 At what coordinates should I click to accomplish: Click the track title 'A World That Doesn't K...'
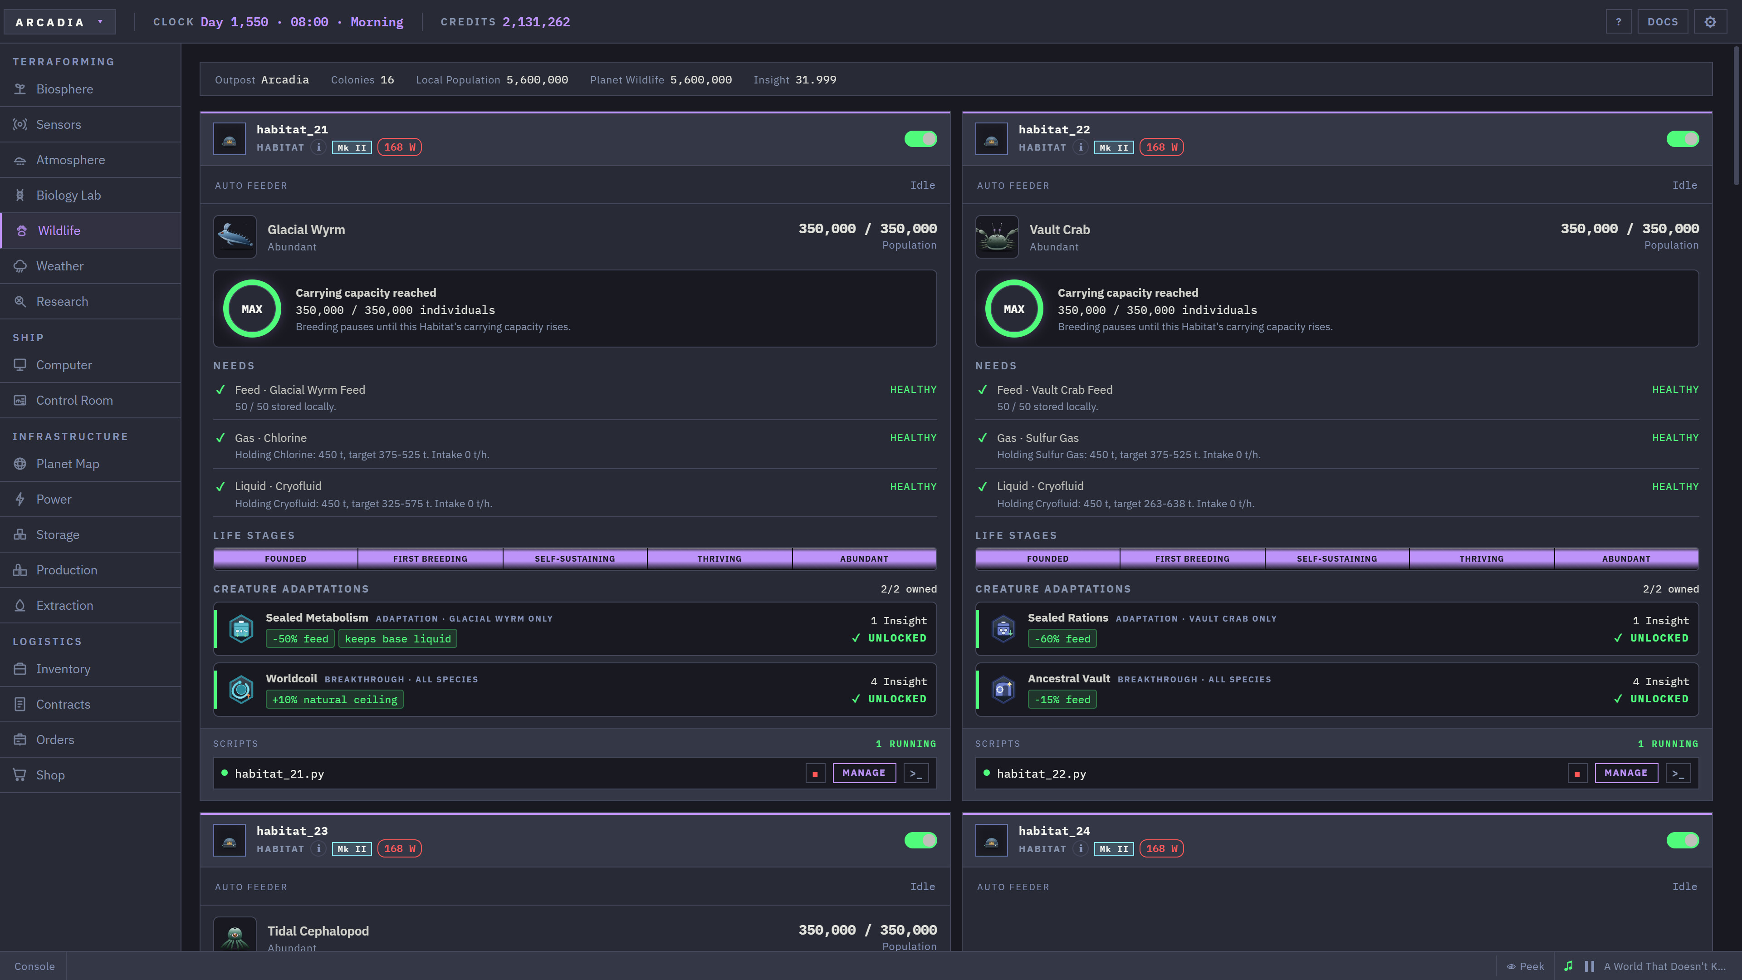[x=1664, y=966]
